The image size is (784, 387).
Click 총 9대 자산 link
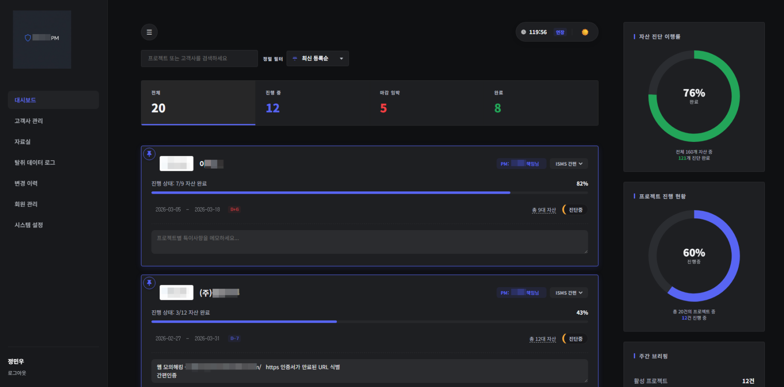pos(544,210)
